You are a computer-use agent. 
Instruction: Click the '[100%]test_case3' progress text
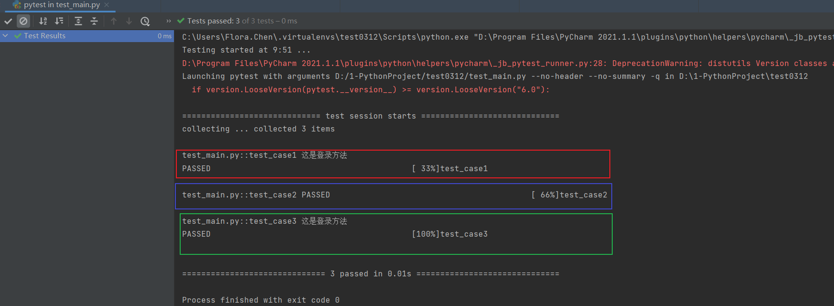click(450, 234)
